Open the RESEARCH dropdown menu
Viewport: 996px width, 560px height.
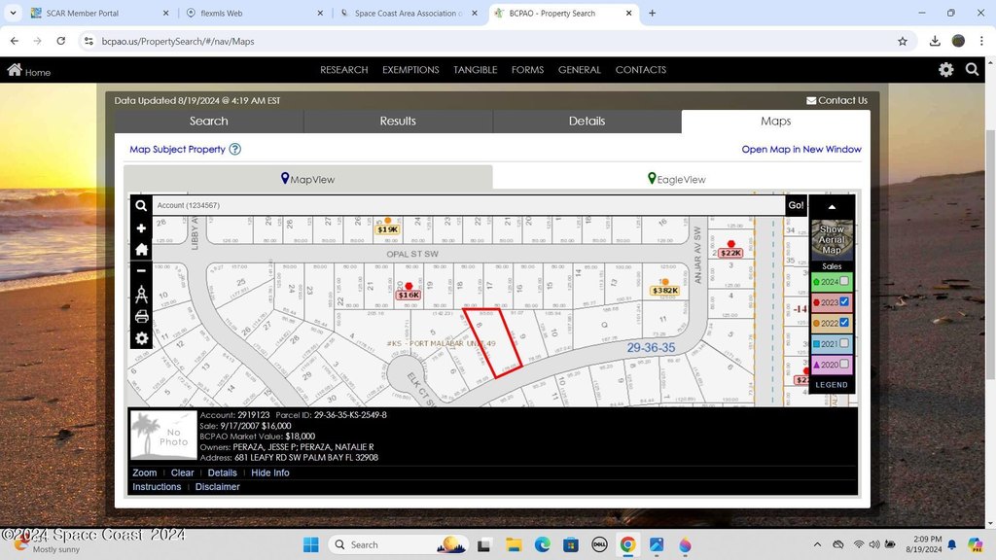(343, 70)
